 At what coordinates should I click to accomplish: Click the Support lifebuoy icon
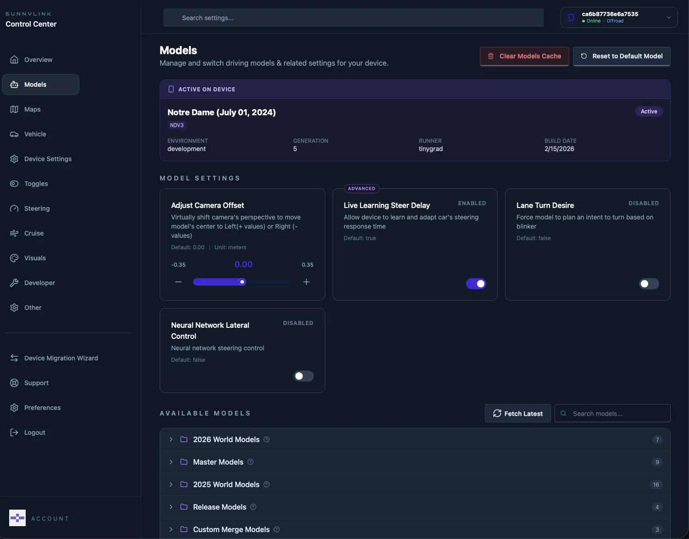pos(14,383)
